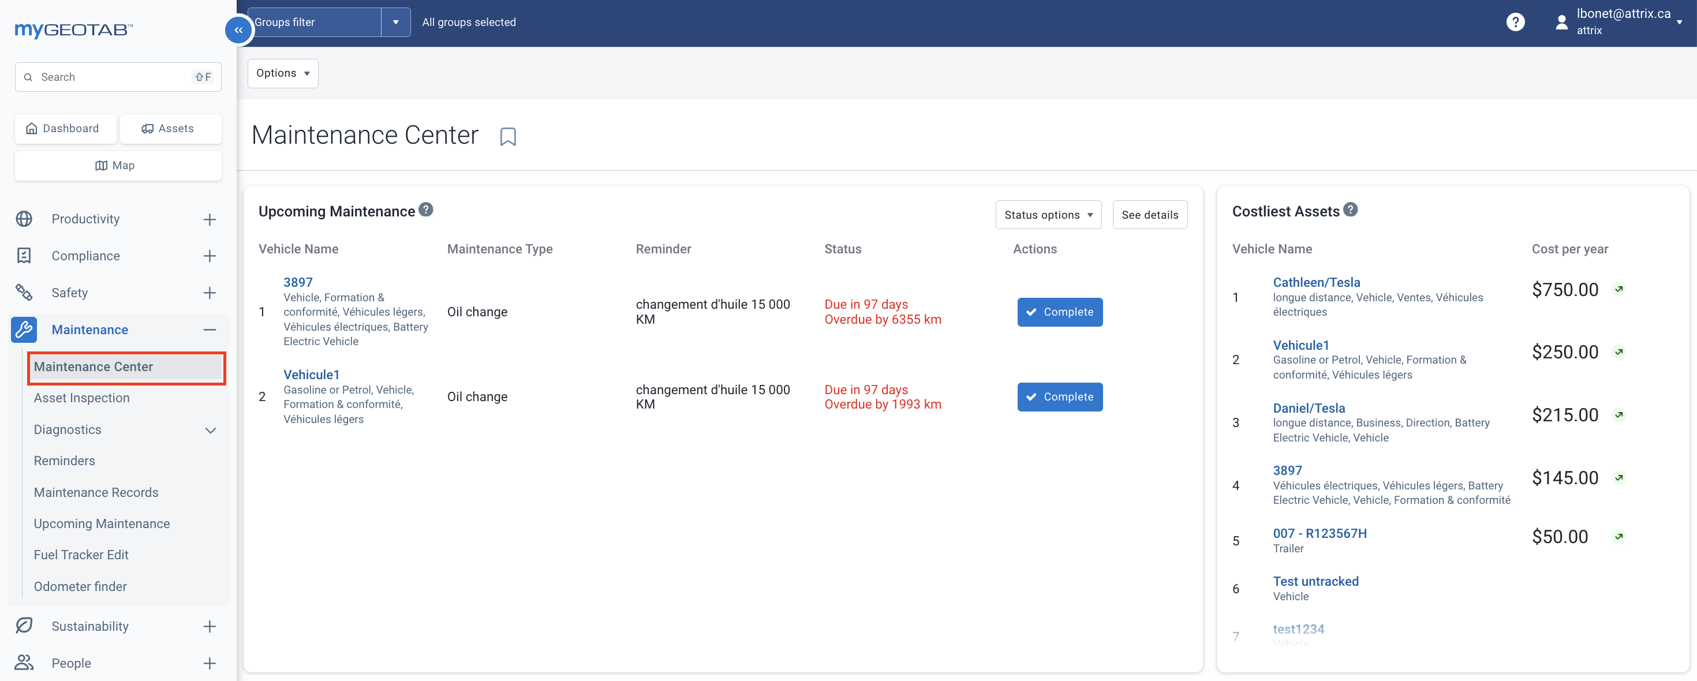Expand the Compliance section plus sign
The height and width of the screenshot is (681, 1697).
pyautogui.click(x=210, y=256)
